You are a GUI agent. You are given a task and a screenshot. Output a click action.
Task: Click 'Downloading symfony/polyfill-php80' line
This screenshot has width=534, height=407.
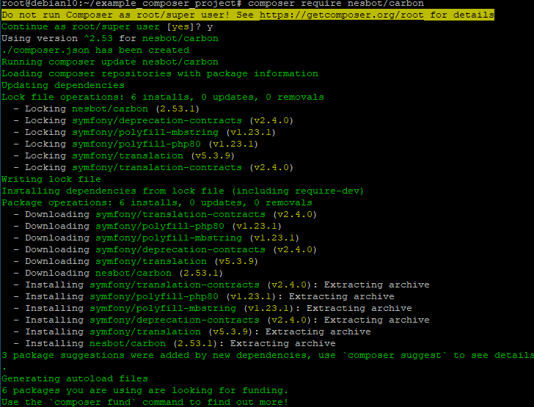click(148, 227)
